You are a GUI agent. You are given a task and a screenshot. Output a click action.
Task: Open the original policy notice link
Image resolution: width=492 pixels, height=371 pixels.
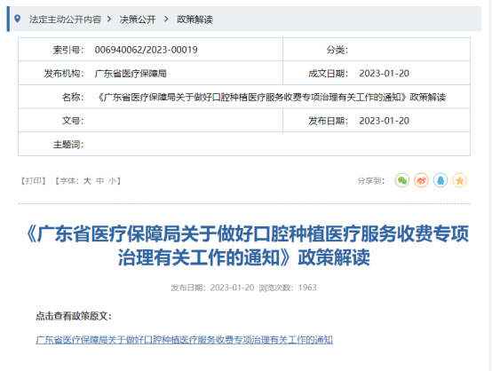coord(184,340)
